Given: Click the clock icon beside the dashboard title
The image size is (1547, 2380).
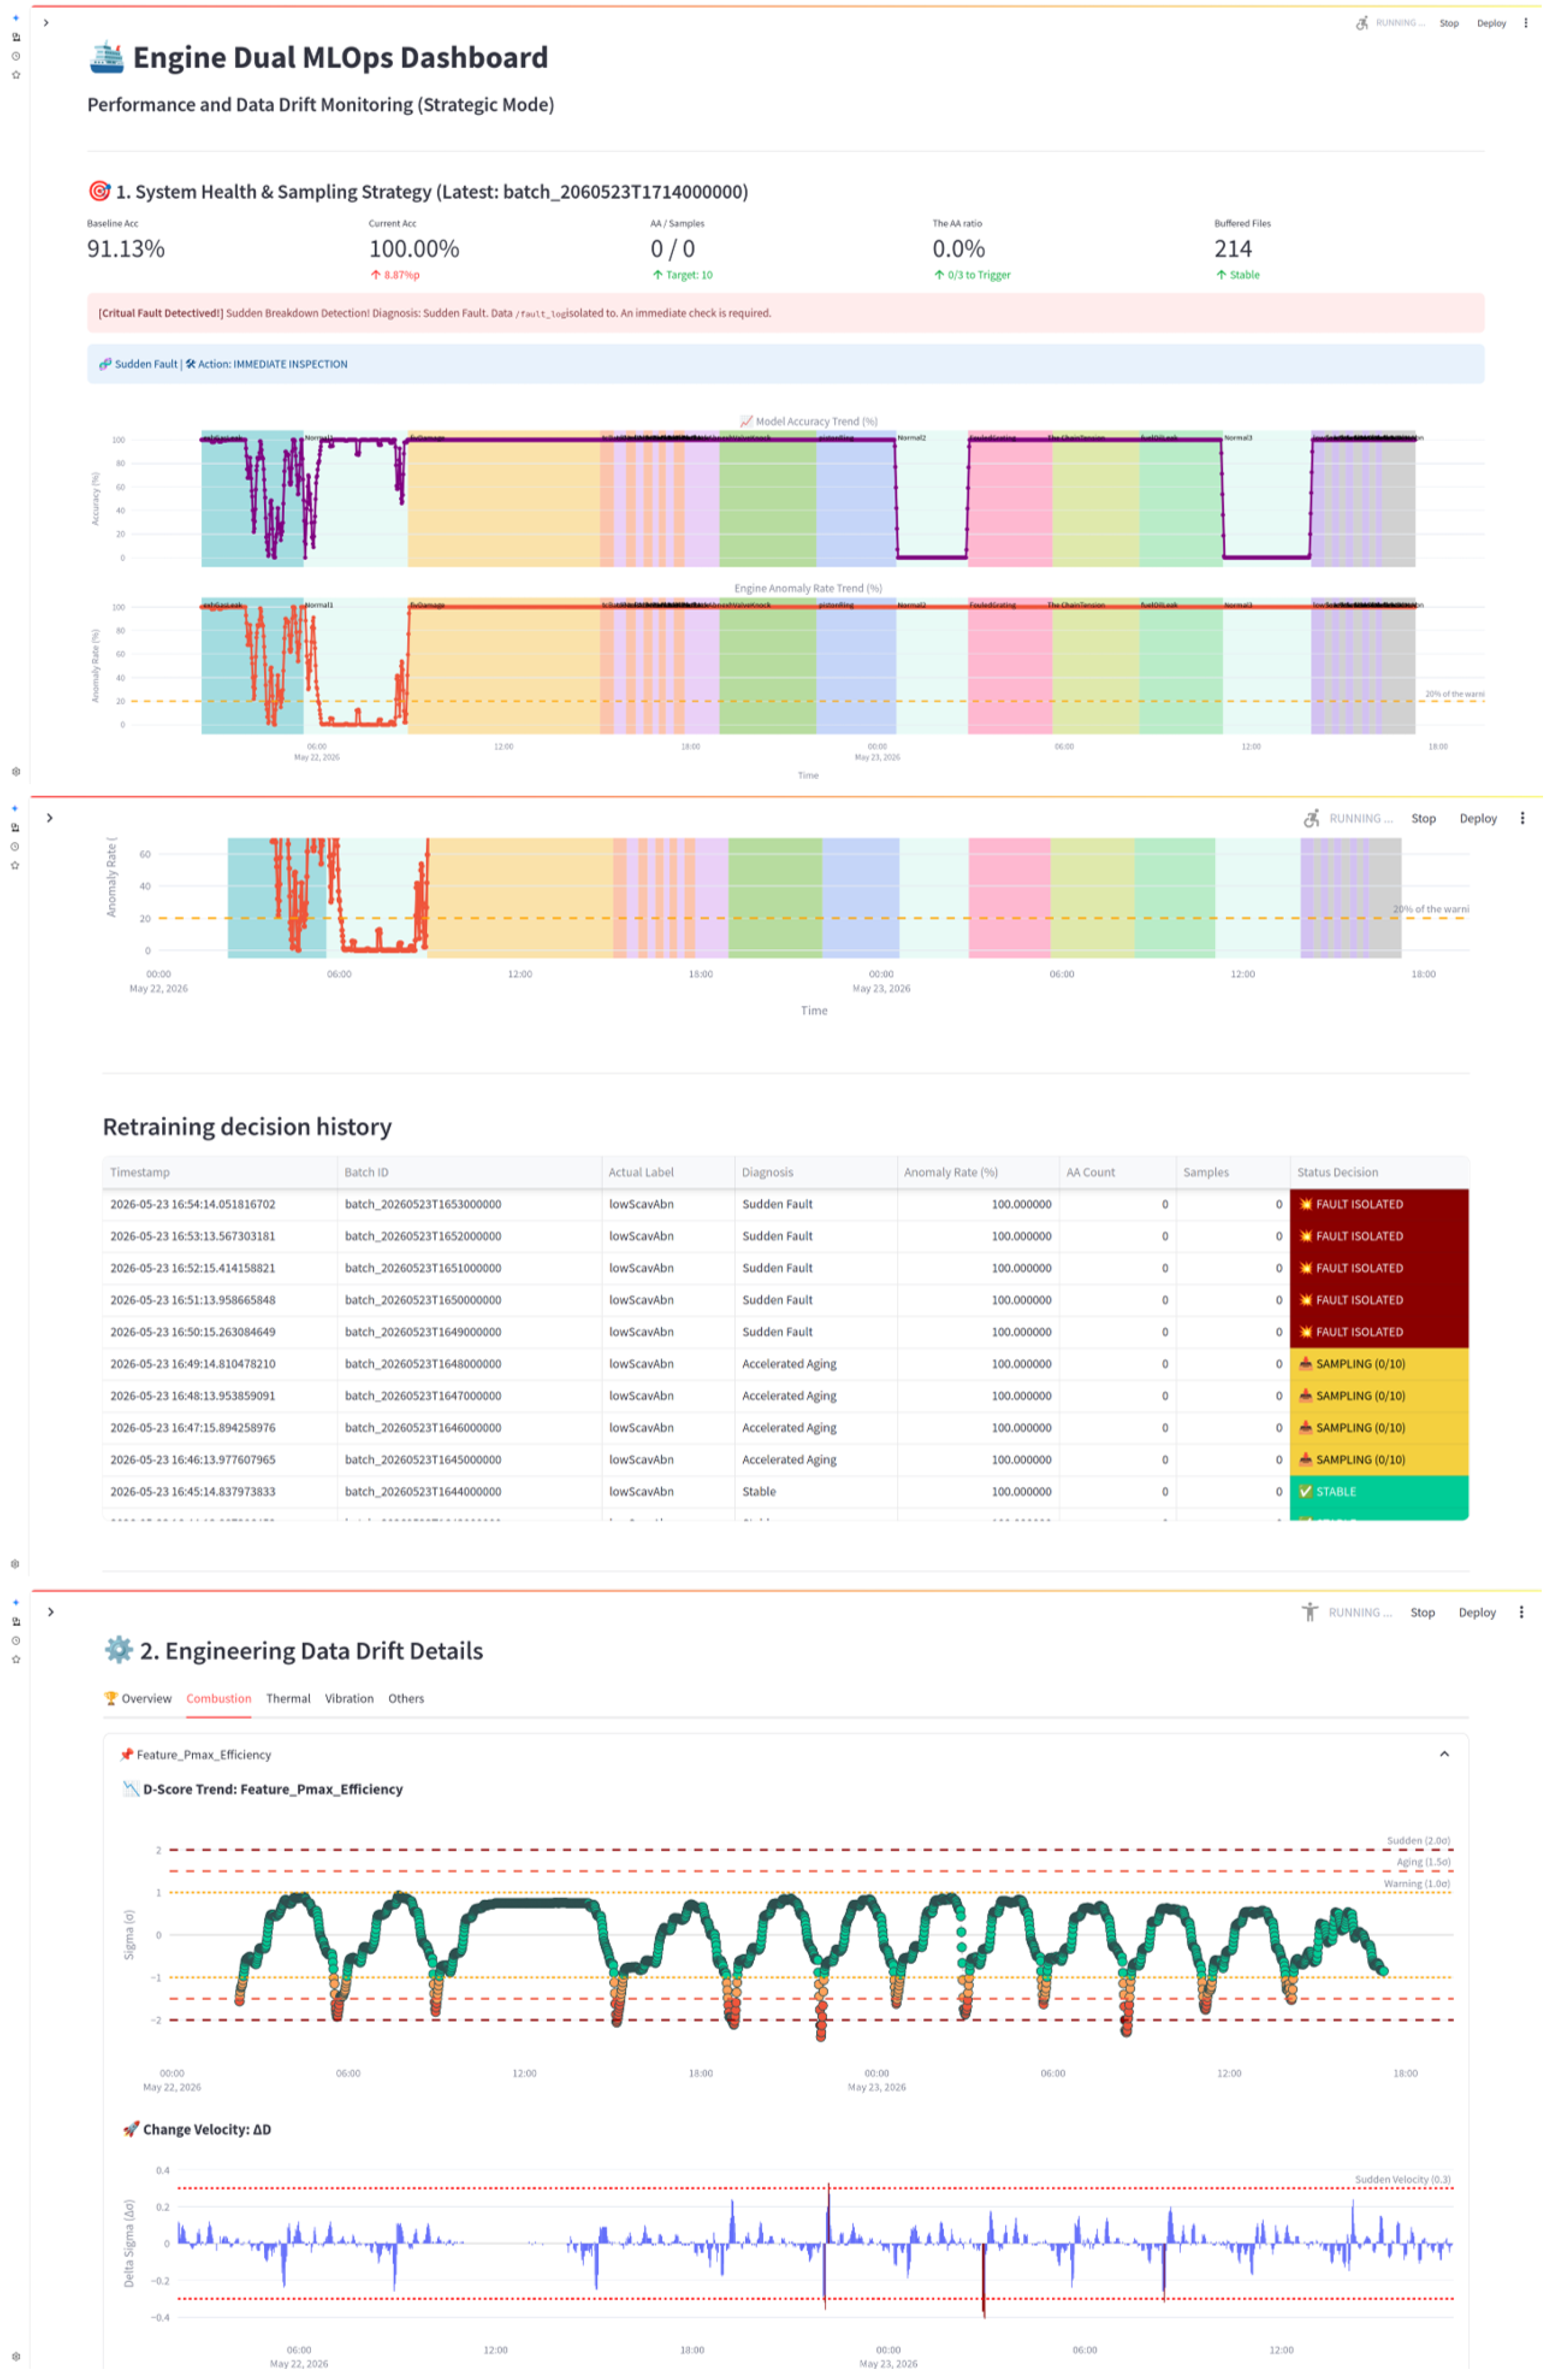Looking at the screenshot, I should [15, 56].
